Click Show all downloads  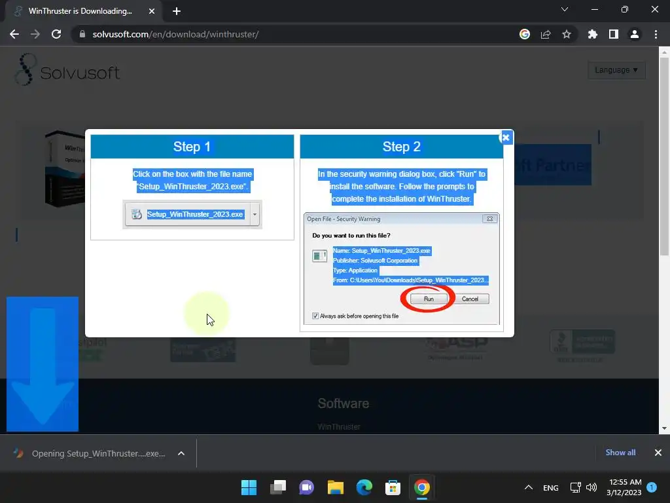point(620,453)
